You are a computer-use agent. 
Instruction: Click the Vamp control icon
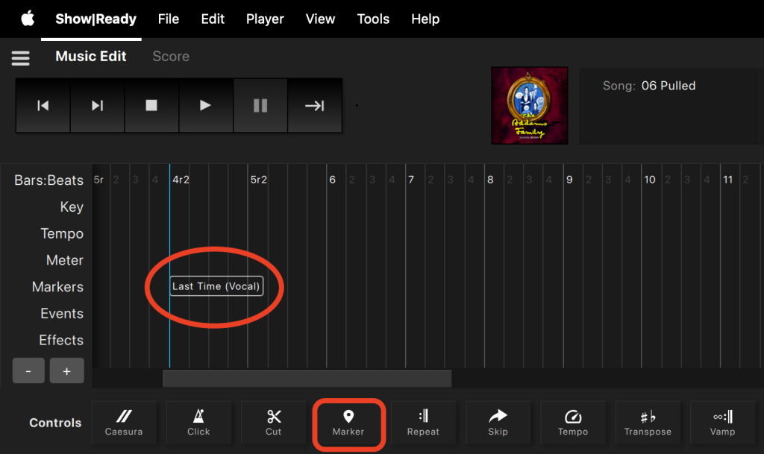click(722, 423)
